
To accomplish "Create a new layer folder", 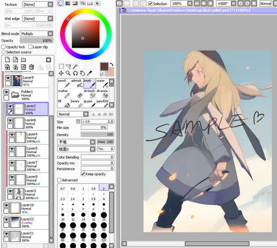I will click(24, 60).
